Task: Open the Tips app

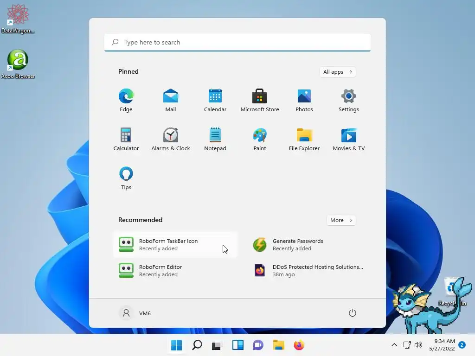Action: coord(126,178)
